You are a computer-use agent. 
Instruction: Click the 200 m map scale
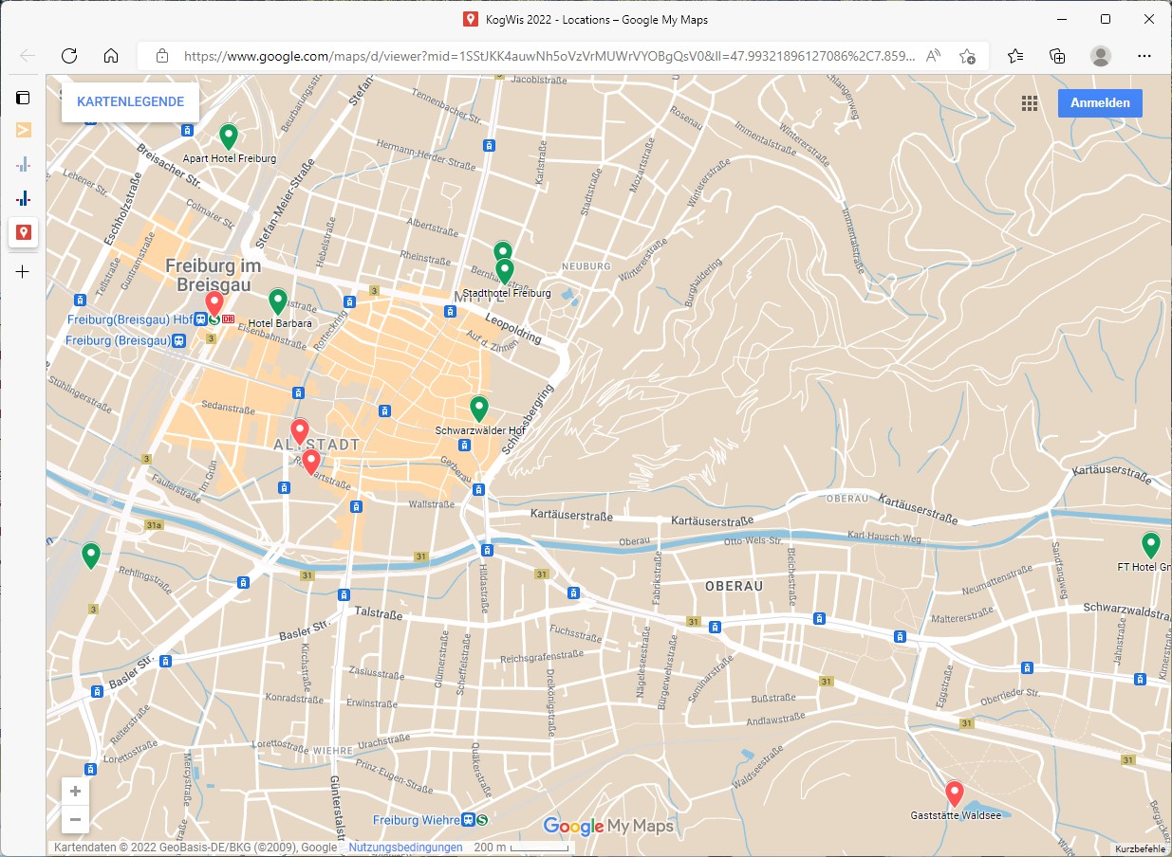point(522,848)
